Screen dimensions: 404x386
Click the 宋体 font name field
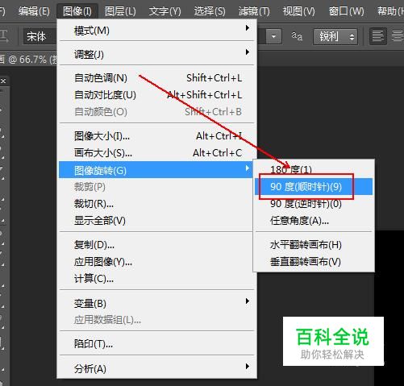tap(40, 36)
